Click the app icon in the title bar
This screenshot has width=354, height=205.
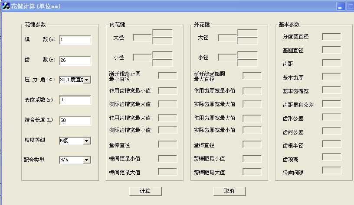(6, 6)
